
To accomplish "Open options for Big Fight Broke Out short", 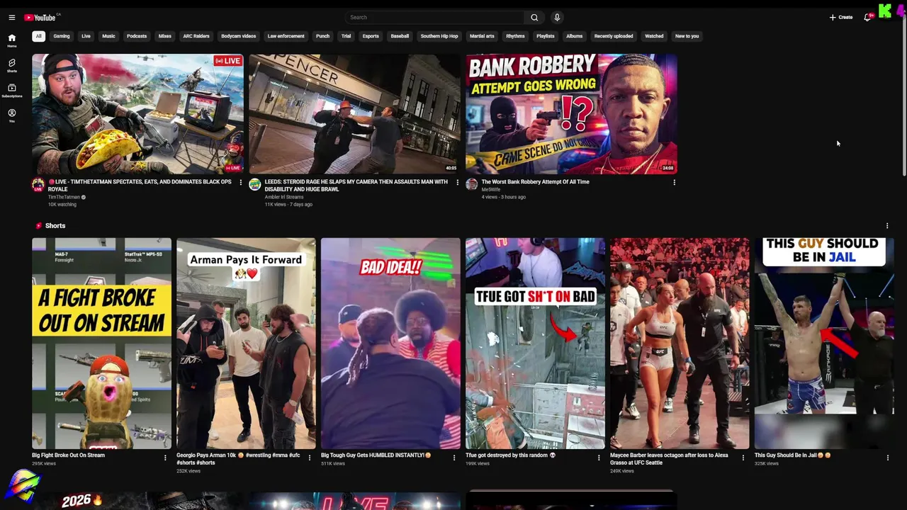I will pyautogui.click(x=165, y=458).
